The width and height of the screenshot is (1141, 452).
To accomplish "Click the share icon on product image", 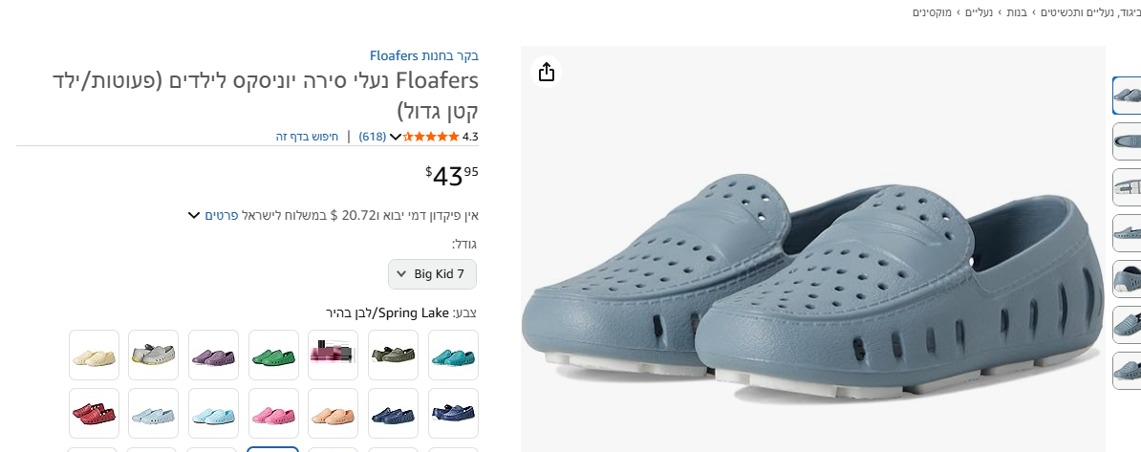I will pos(547,72).
